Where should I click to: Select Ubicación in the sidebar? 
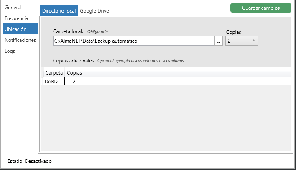coord(15,29)
